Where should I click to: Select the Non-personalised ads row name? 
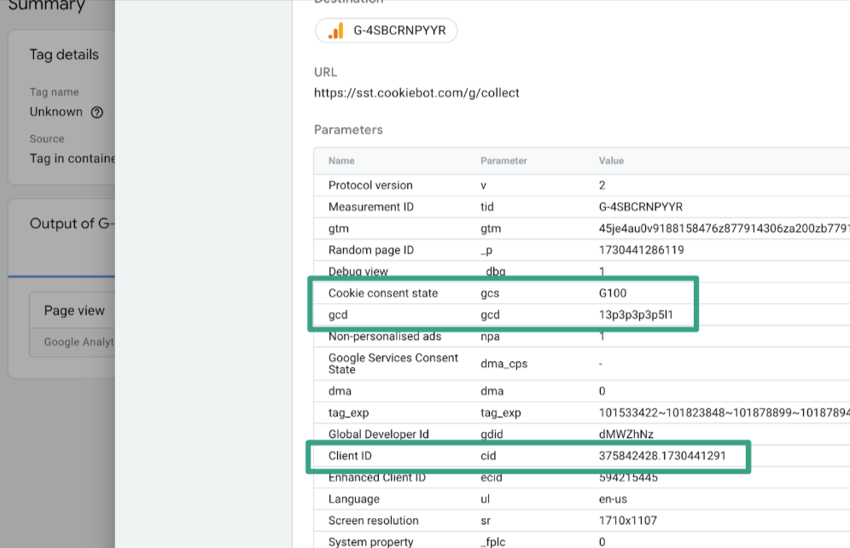tap(385, 336)
